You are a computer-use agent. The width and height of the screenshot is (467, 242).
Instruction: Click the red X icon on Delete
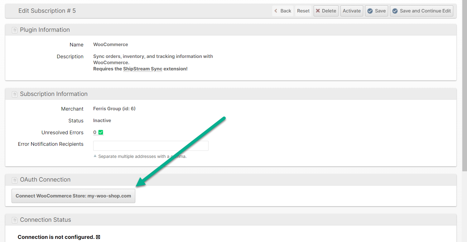tap(318, 11)
